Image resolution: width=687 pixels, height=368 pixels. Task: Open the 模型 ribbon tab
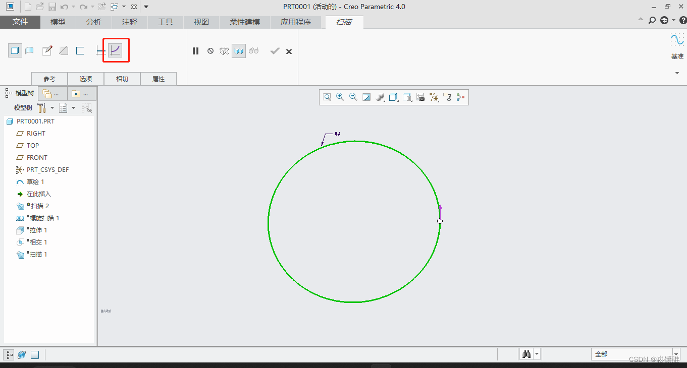coord(58,22)
